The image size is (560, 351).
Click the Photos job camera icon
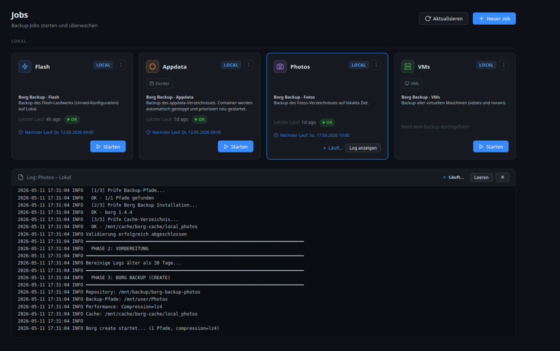tap(280, 67)
